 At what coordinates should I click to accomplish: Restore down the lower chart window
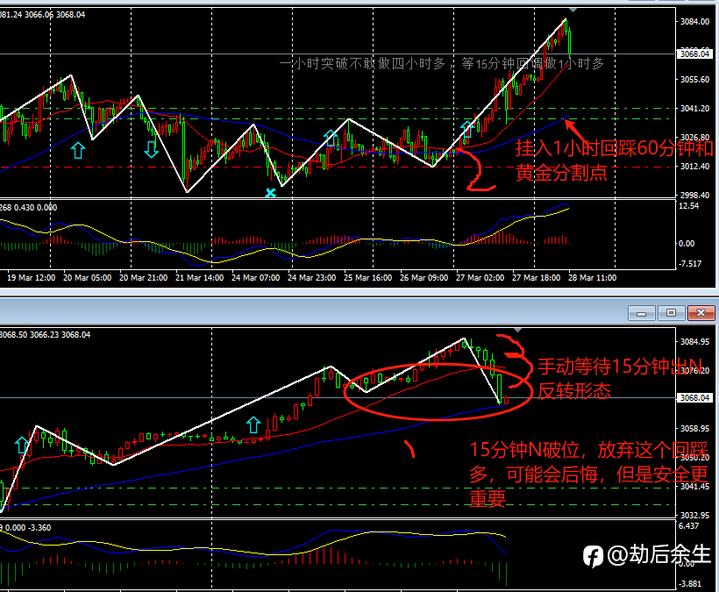click(x=671, y=313)
